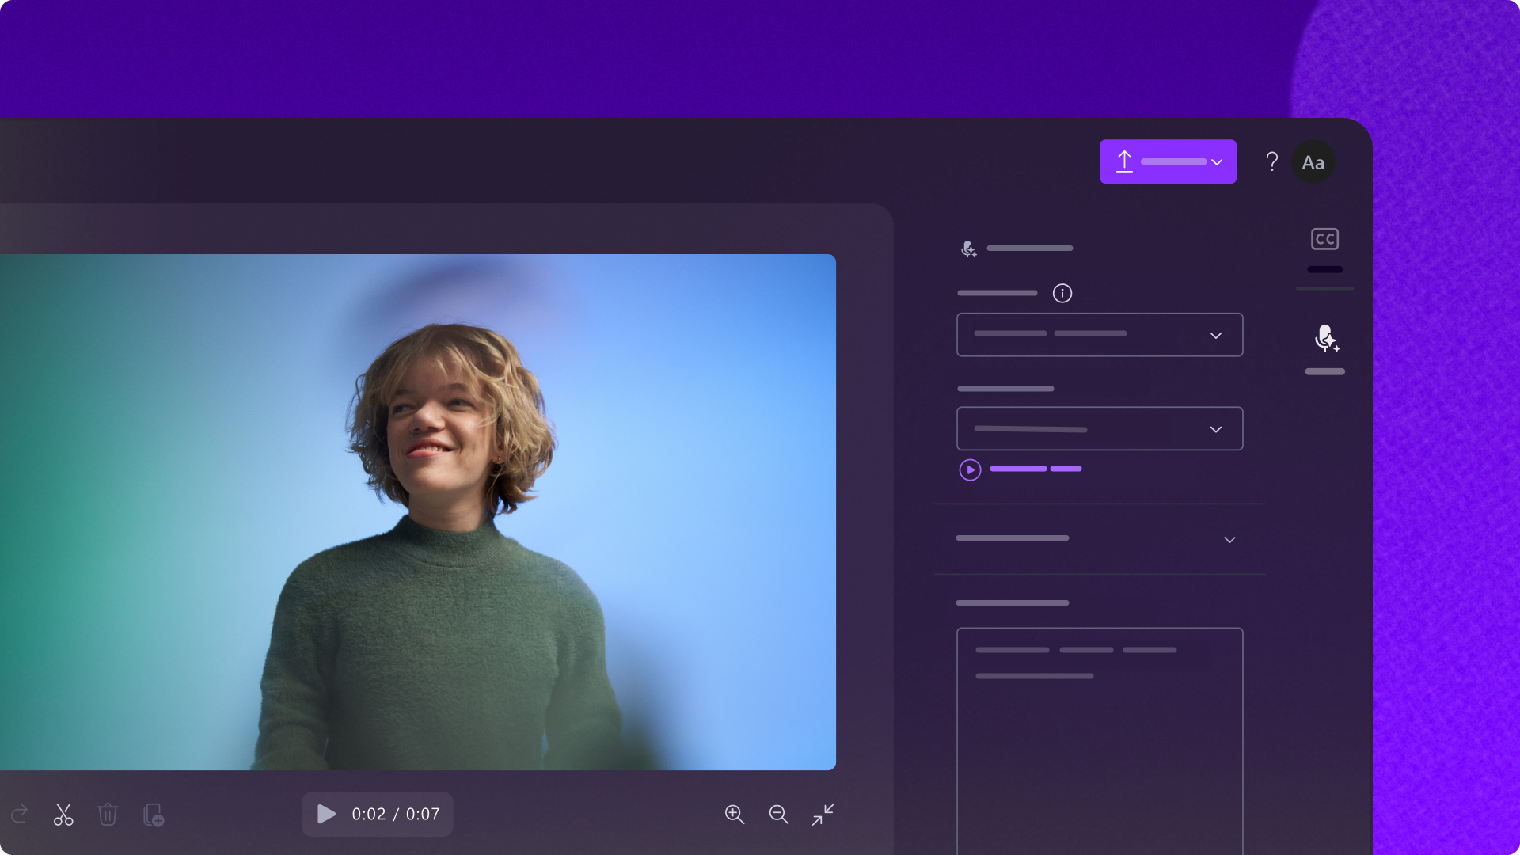Screen dimensions: 1520x855
Task: Fit timeline to screen with the collapse arrows
Action: pyautogui.click(x=823, y=815)
